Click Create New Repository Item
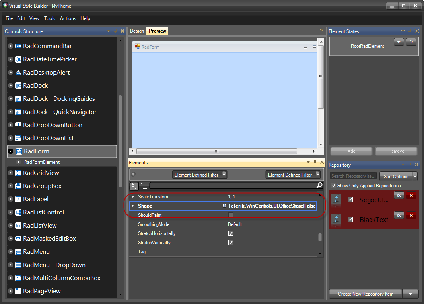 (x=366, y=294)
